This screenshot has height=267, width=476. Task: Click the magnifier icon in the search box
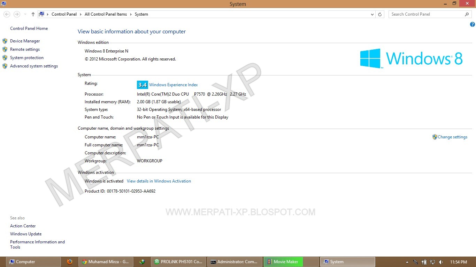(467, 14)
